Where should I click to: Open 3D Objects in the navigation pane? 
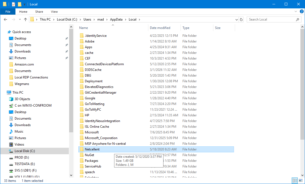(22, 99)
